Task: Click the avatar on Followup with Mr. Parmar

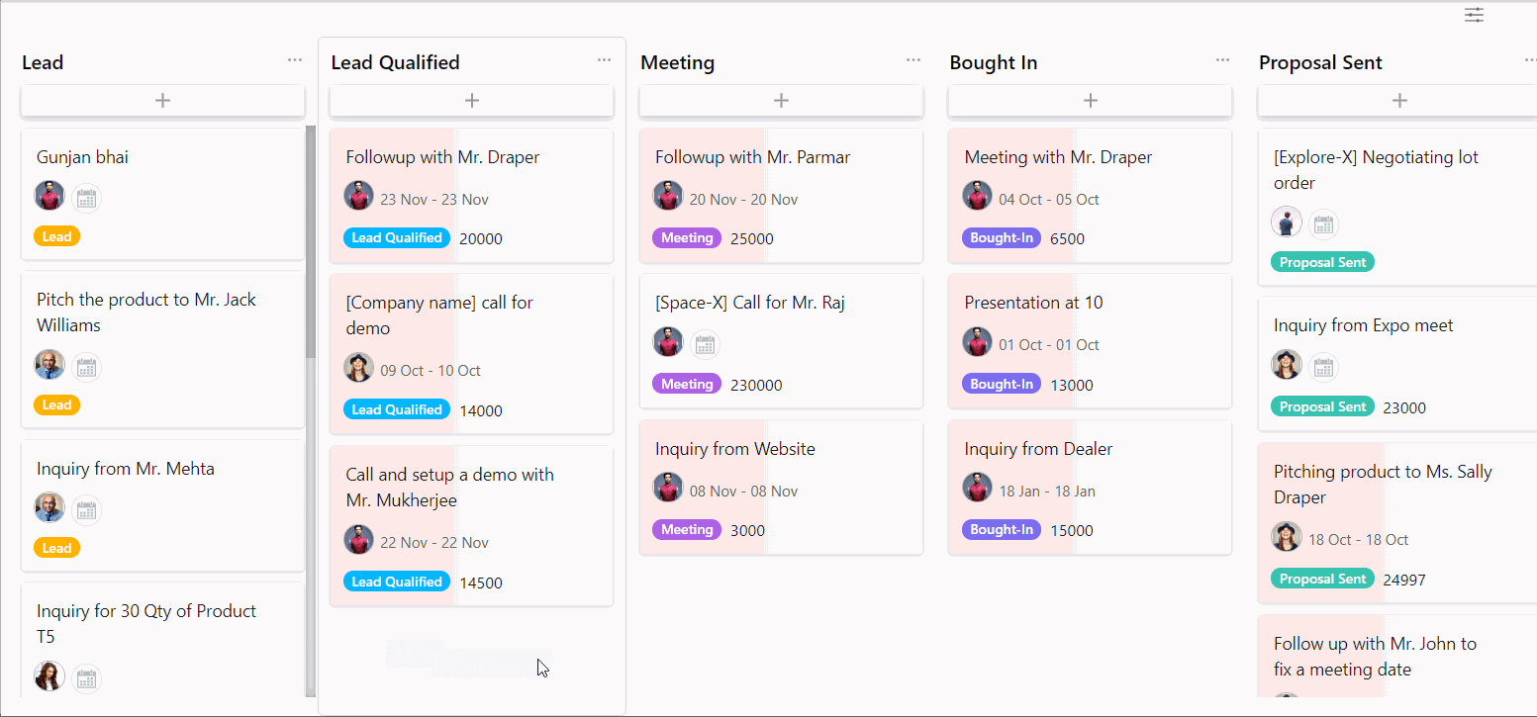Action: [668, 195]
